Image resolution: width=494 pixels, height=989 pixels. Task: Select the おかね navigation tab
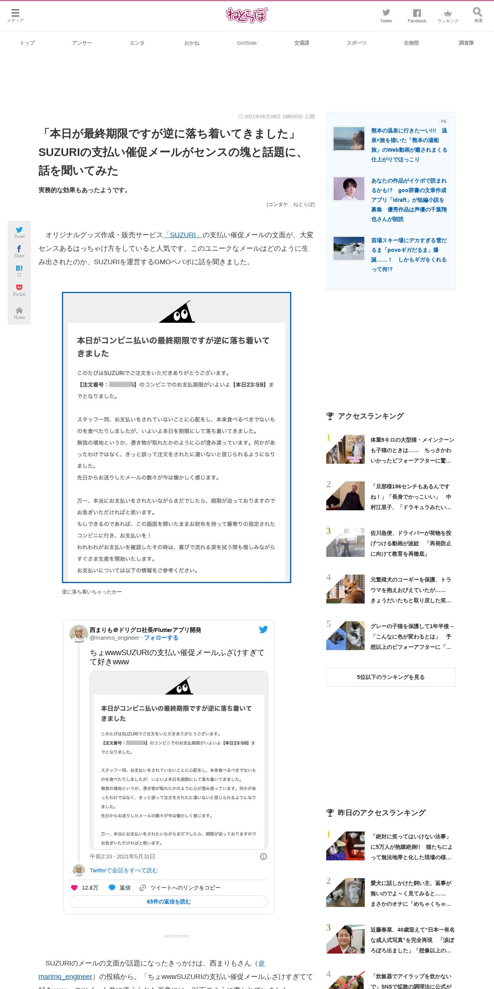coord(192,43)
